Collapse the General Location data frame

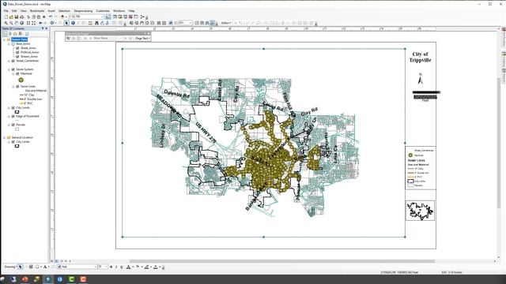(x=5, y=137)
